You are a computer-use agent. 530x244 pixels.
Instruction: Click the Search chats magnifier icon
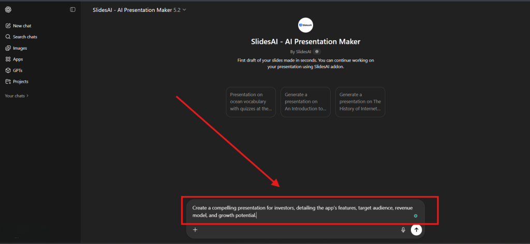8,37
